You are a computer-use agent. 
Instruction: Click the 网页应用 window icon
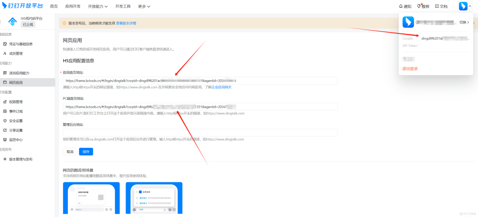(5, 83)
